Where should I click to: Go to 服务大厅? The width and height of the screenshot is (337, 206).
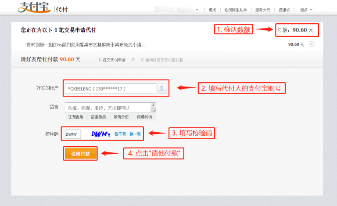point(263,10)
